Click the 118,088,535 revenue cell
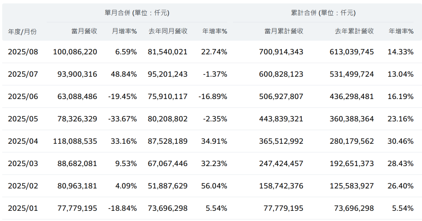The height and width of the screenshot is (221, 422). click(75, 141)
